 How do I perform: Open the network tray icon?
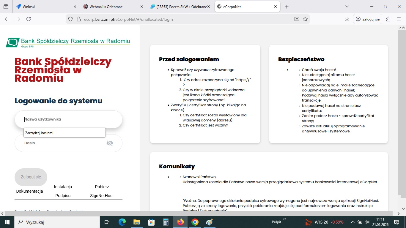click(360, 222)
